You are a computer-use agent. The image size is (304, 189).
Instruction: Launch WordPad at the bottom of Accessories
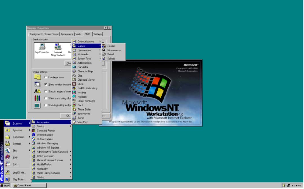[x=83, y=122]
